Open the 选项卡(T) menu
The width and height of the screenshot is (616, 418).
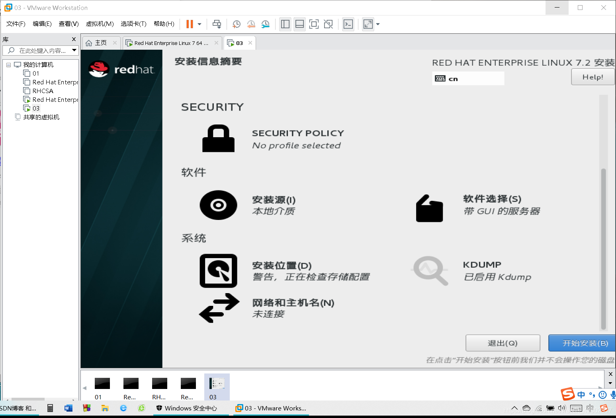click(133, 24)
